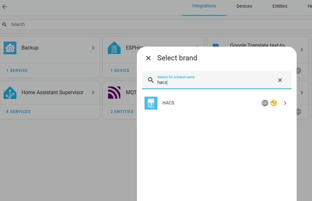The image size is (312, 201).
Task: Click the magnifier icon in brand search
Action: tap(151, 80)
